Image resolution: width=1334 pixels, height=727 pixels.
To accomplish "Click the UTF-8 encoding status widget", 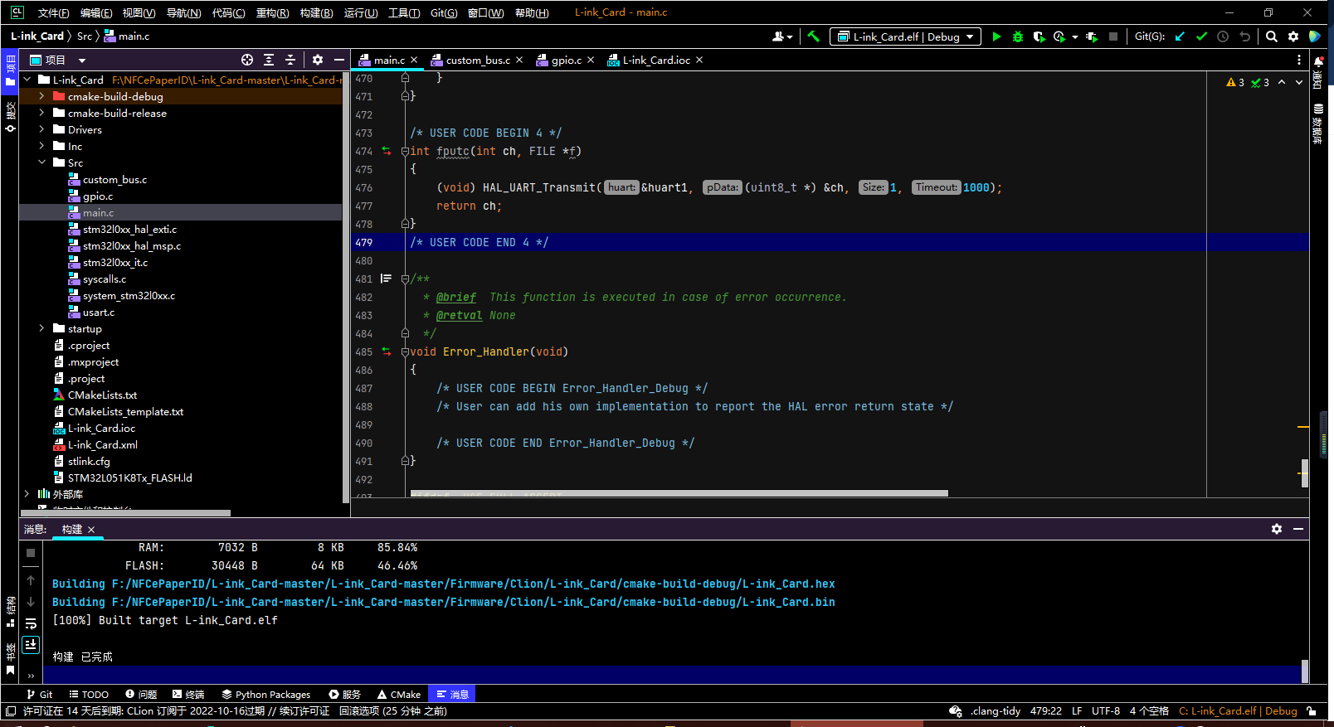I will (x=1106, y=711).
